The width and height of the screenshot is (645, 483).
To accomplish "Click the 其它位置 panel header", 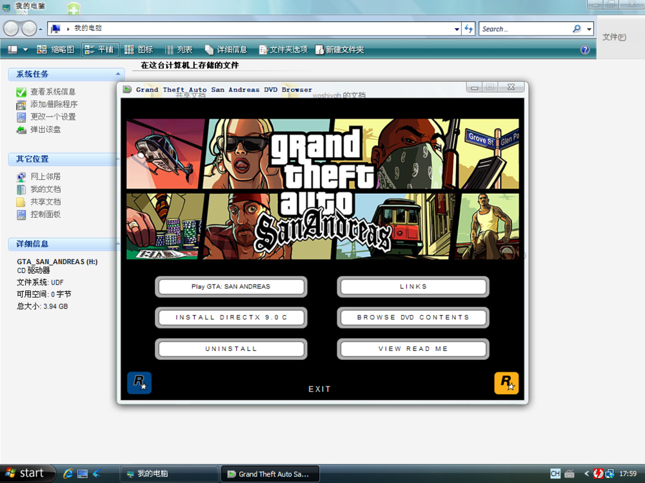I will [64, 159].
